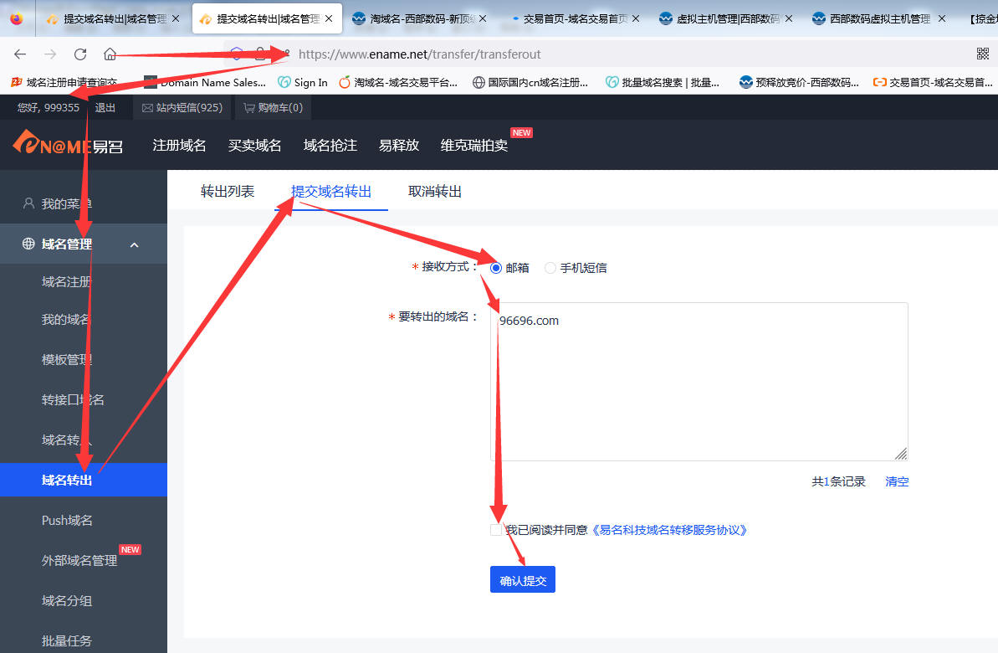Open the 批量域名搜索 bookmark
Screen dimensions: 998x653
[x=663, y=82]
